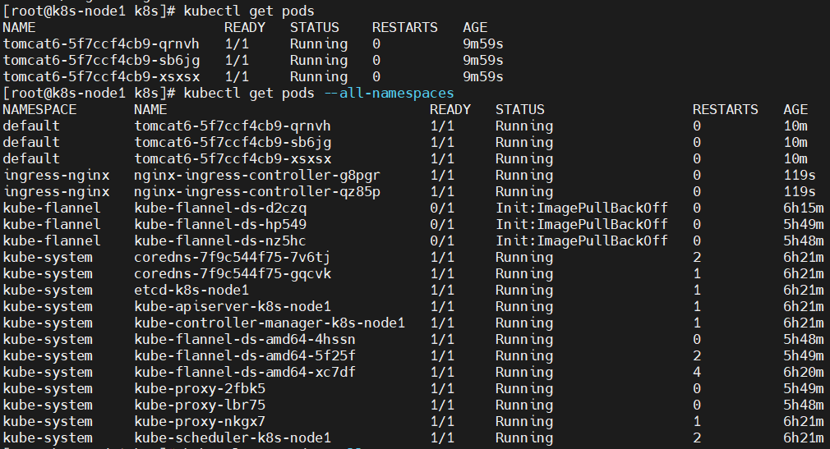The image size is (830, 449).
Task: Select age 6h20m of kube-flannel-ds-amd64-xc7df
Action: pyautogui.click(x=804, y=372)
